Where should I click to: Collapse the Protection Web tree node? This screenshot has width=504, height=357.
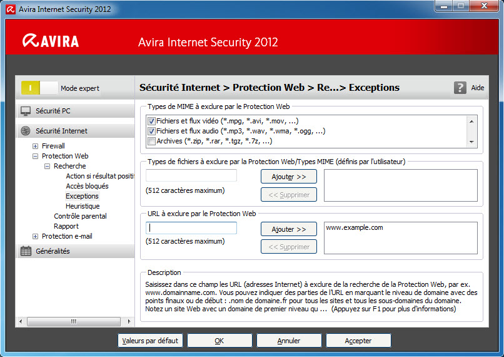tap(36, 156)
